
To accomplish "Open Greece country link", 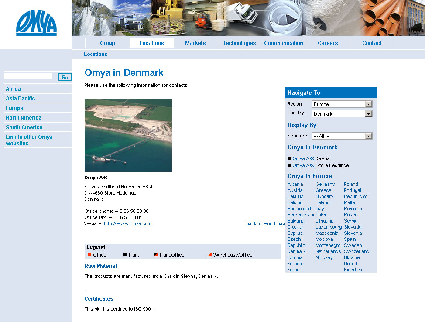I will 323,190.
